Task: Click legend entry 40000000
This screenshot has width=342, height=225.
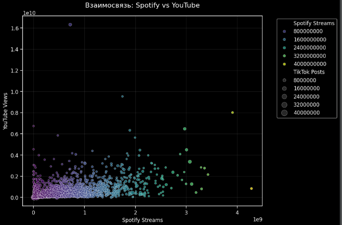Action: click(x=306, y=112)
